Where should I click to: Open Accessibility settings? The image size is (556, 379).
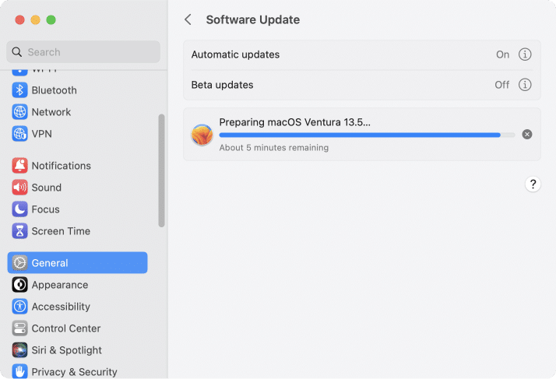point(61,307)
